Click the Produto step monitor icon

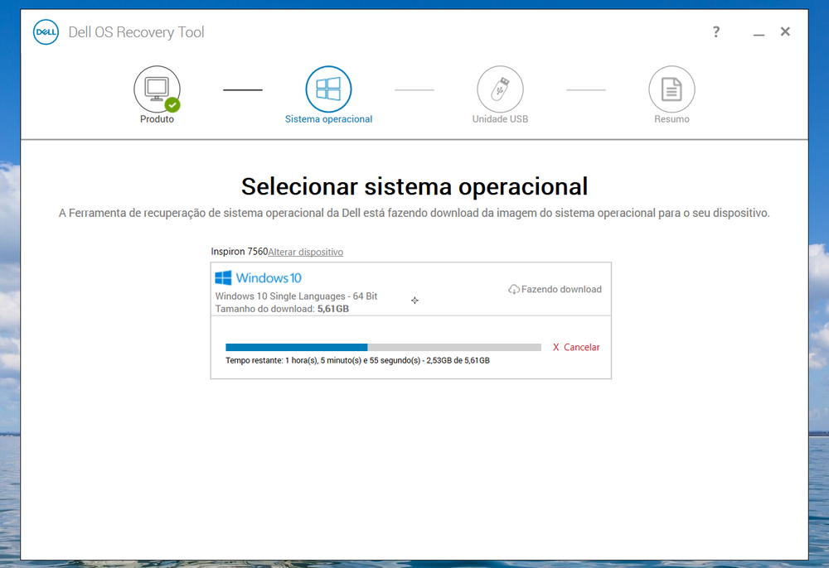coord(157,89)
